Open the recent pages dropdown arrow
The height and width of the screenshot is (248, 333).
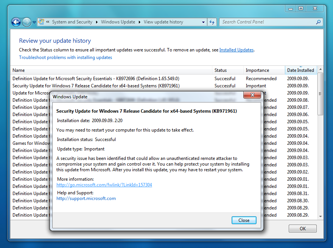[x=34, y=22]
